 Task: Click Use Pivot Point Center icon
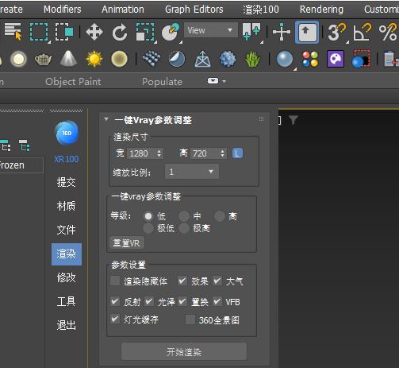pyautogui.click(x=251, y=32)
